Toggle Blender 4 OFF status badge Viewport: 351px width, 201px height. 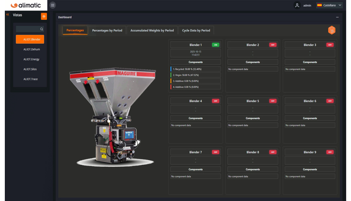coord(215,101)
